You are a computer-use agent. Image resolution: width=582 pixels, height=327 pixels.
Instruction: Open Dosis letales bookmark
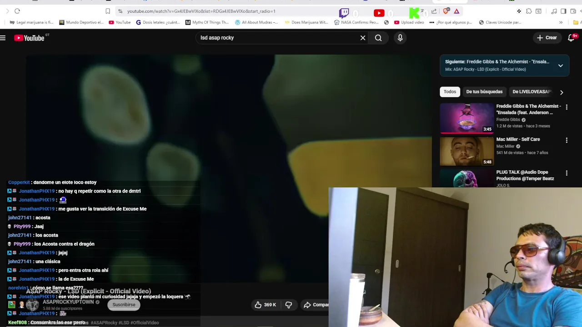[x=158, y=22]
